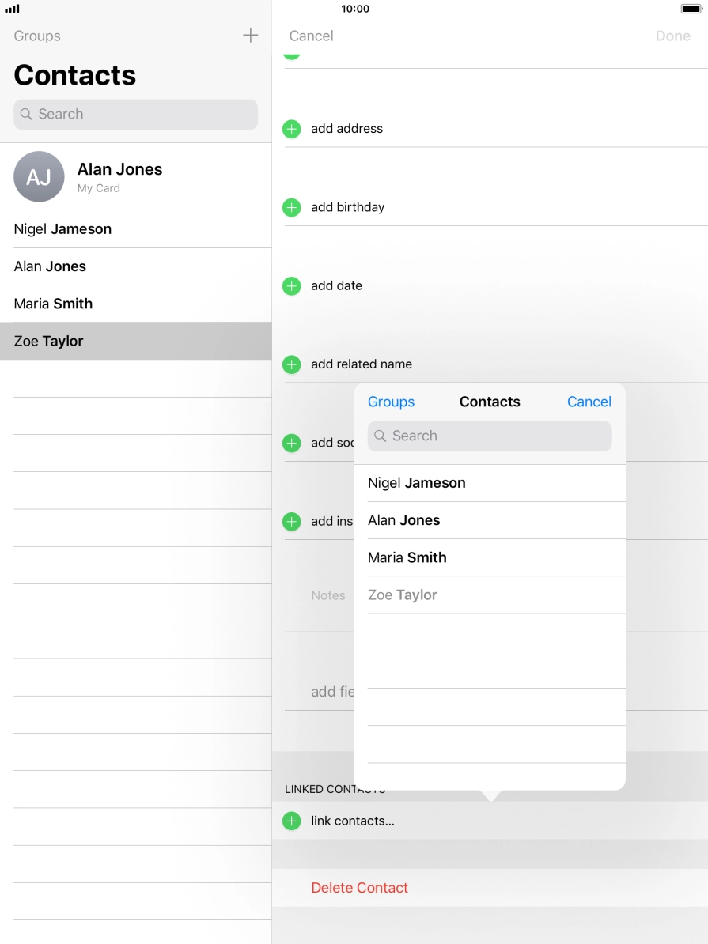Open Groups in the sidebar header

[37, 36]
